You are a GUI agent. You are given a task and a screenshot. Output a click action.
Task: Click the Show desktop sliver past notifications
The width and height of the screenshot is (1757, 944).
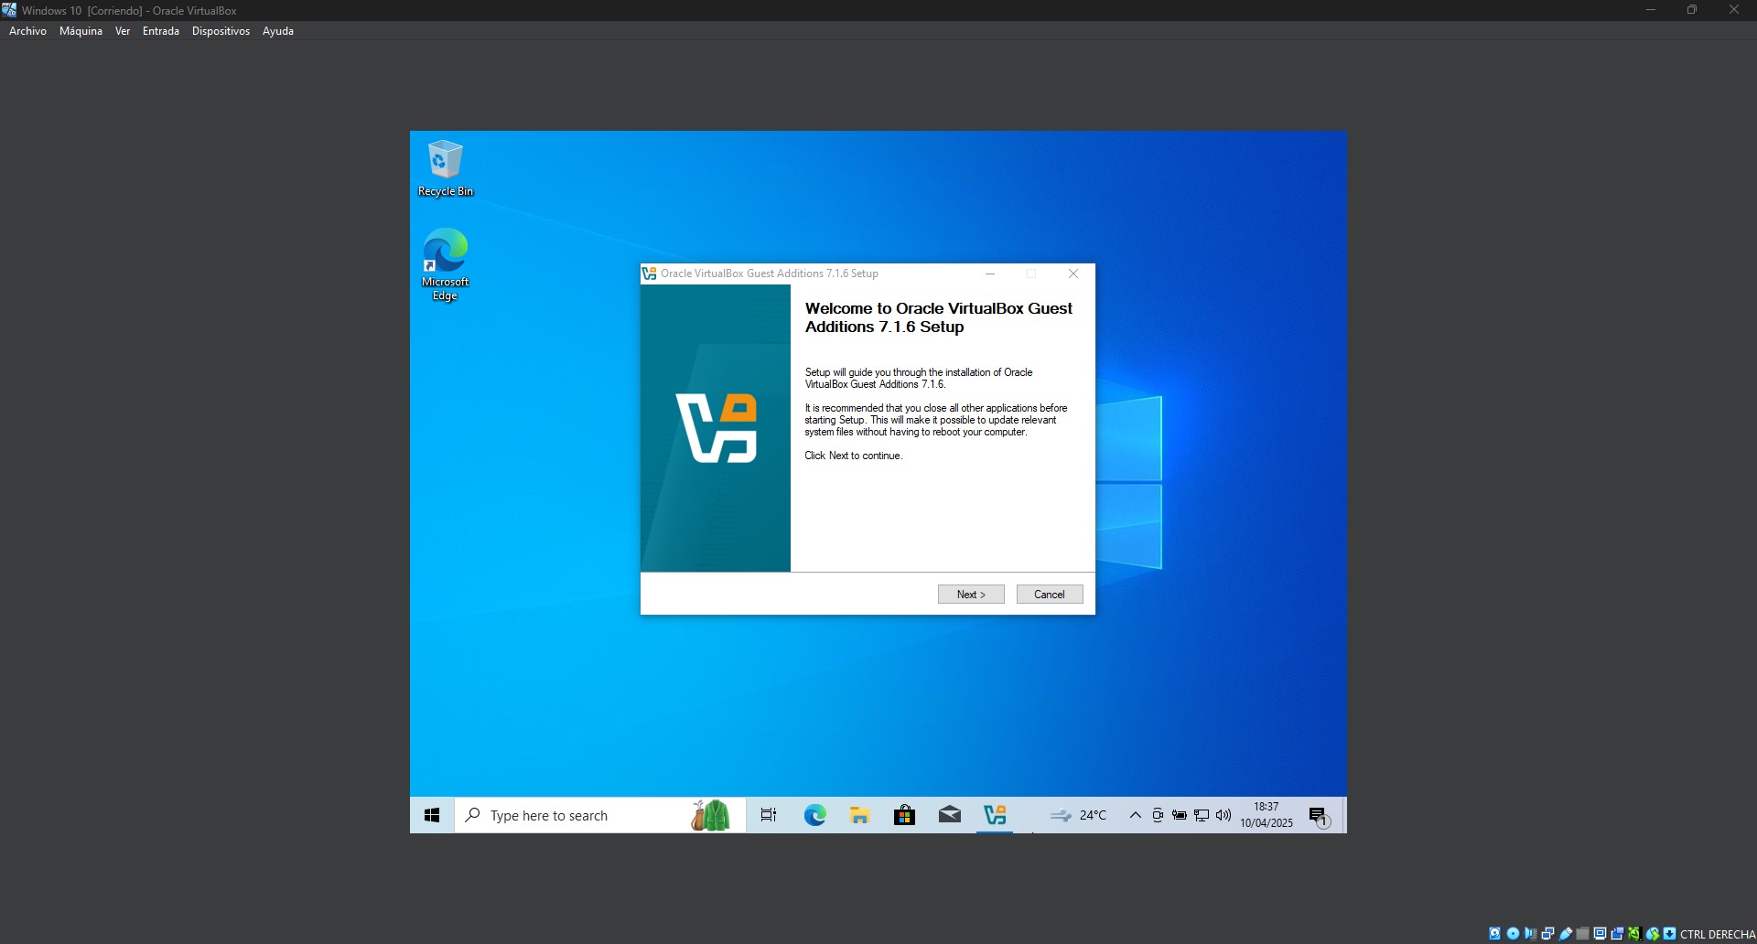coord(1343,815)
